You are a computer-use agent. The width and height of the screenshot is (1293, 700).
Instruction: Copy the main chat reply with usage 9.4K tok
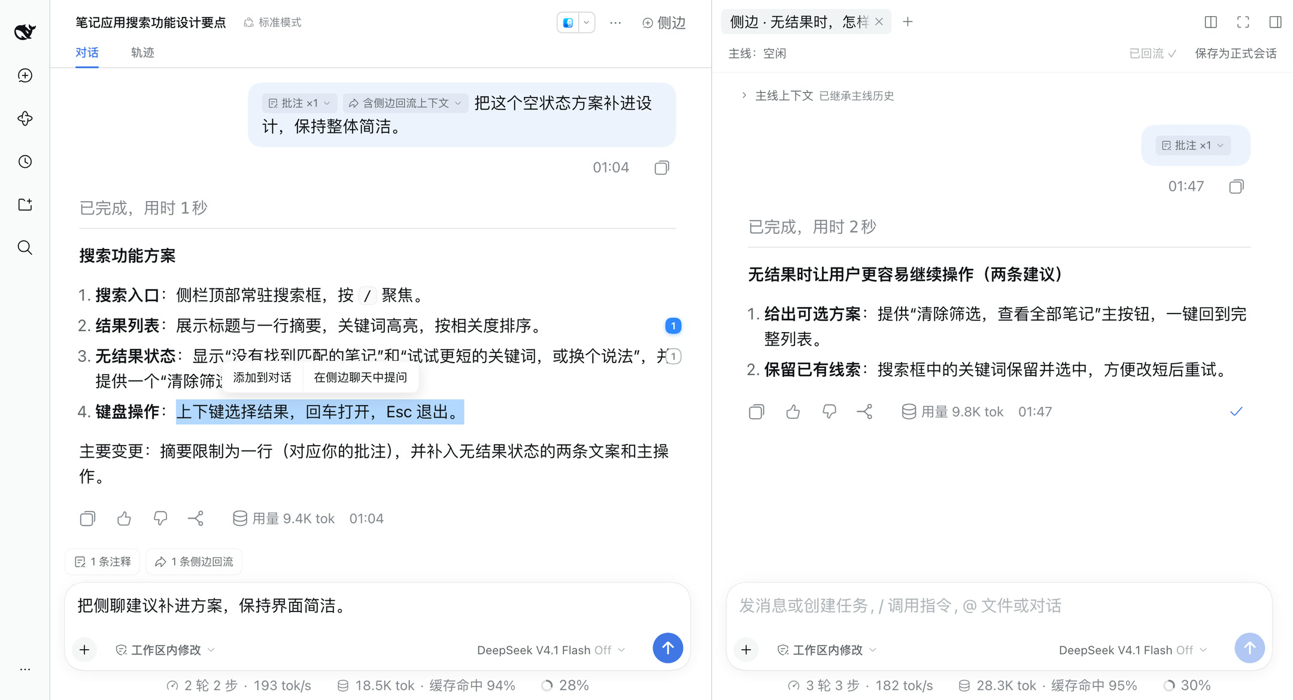(x=87, y=519)
